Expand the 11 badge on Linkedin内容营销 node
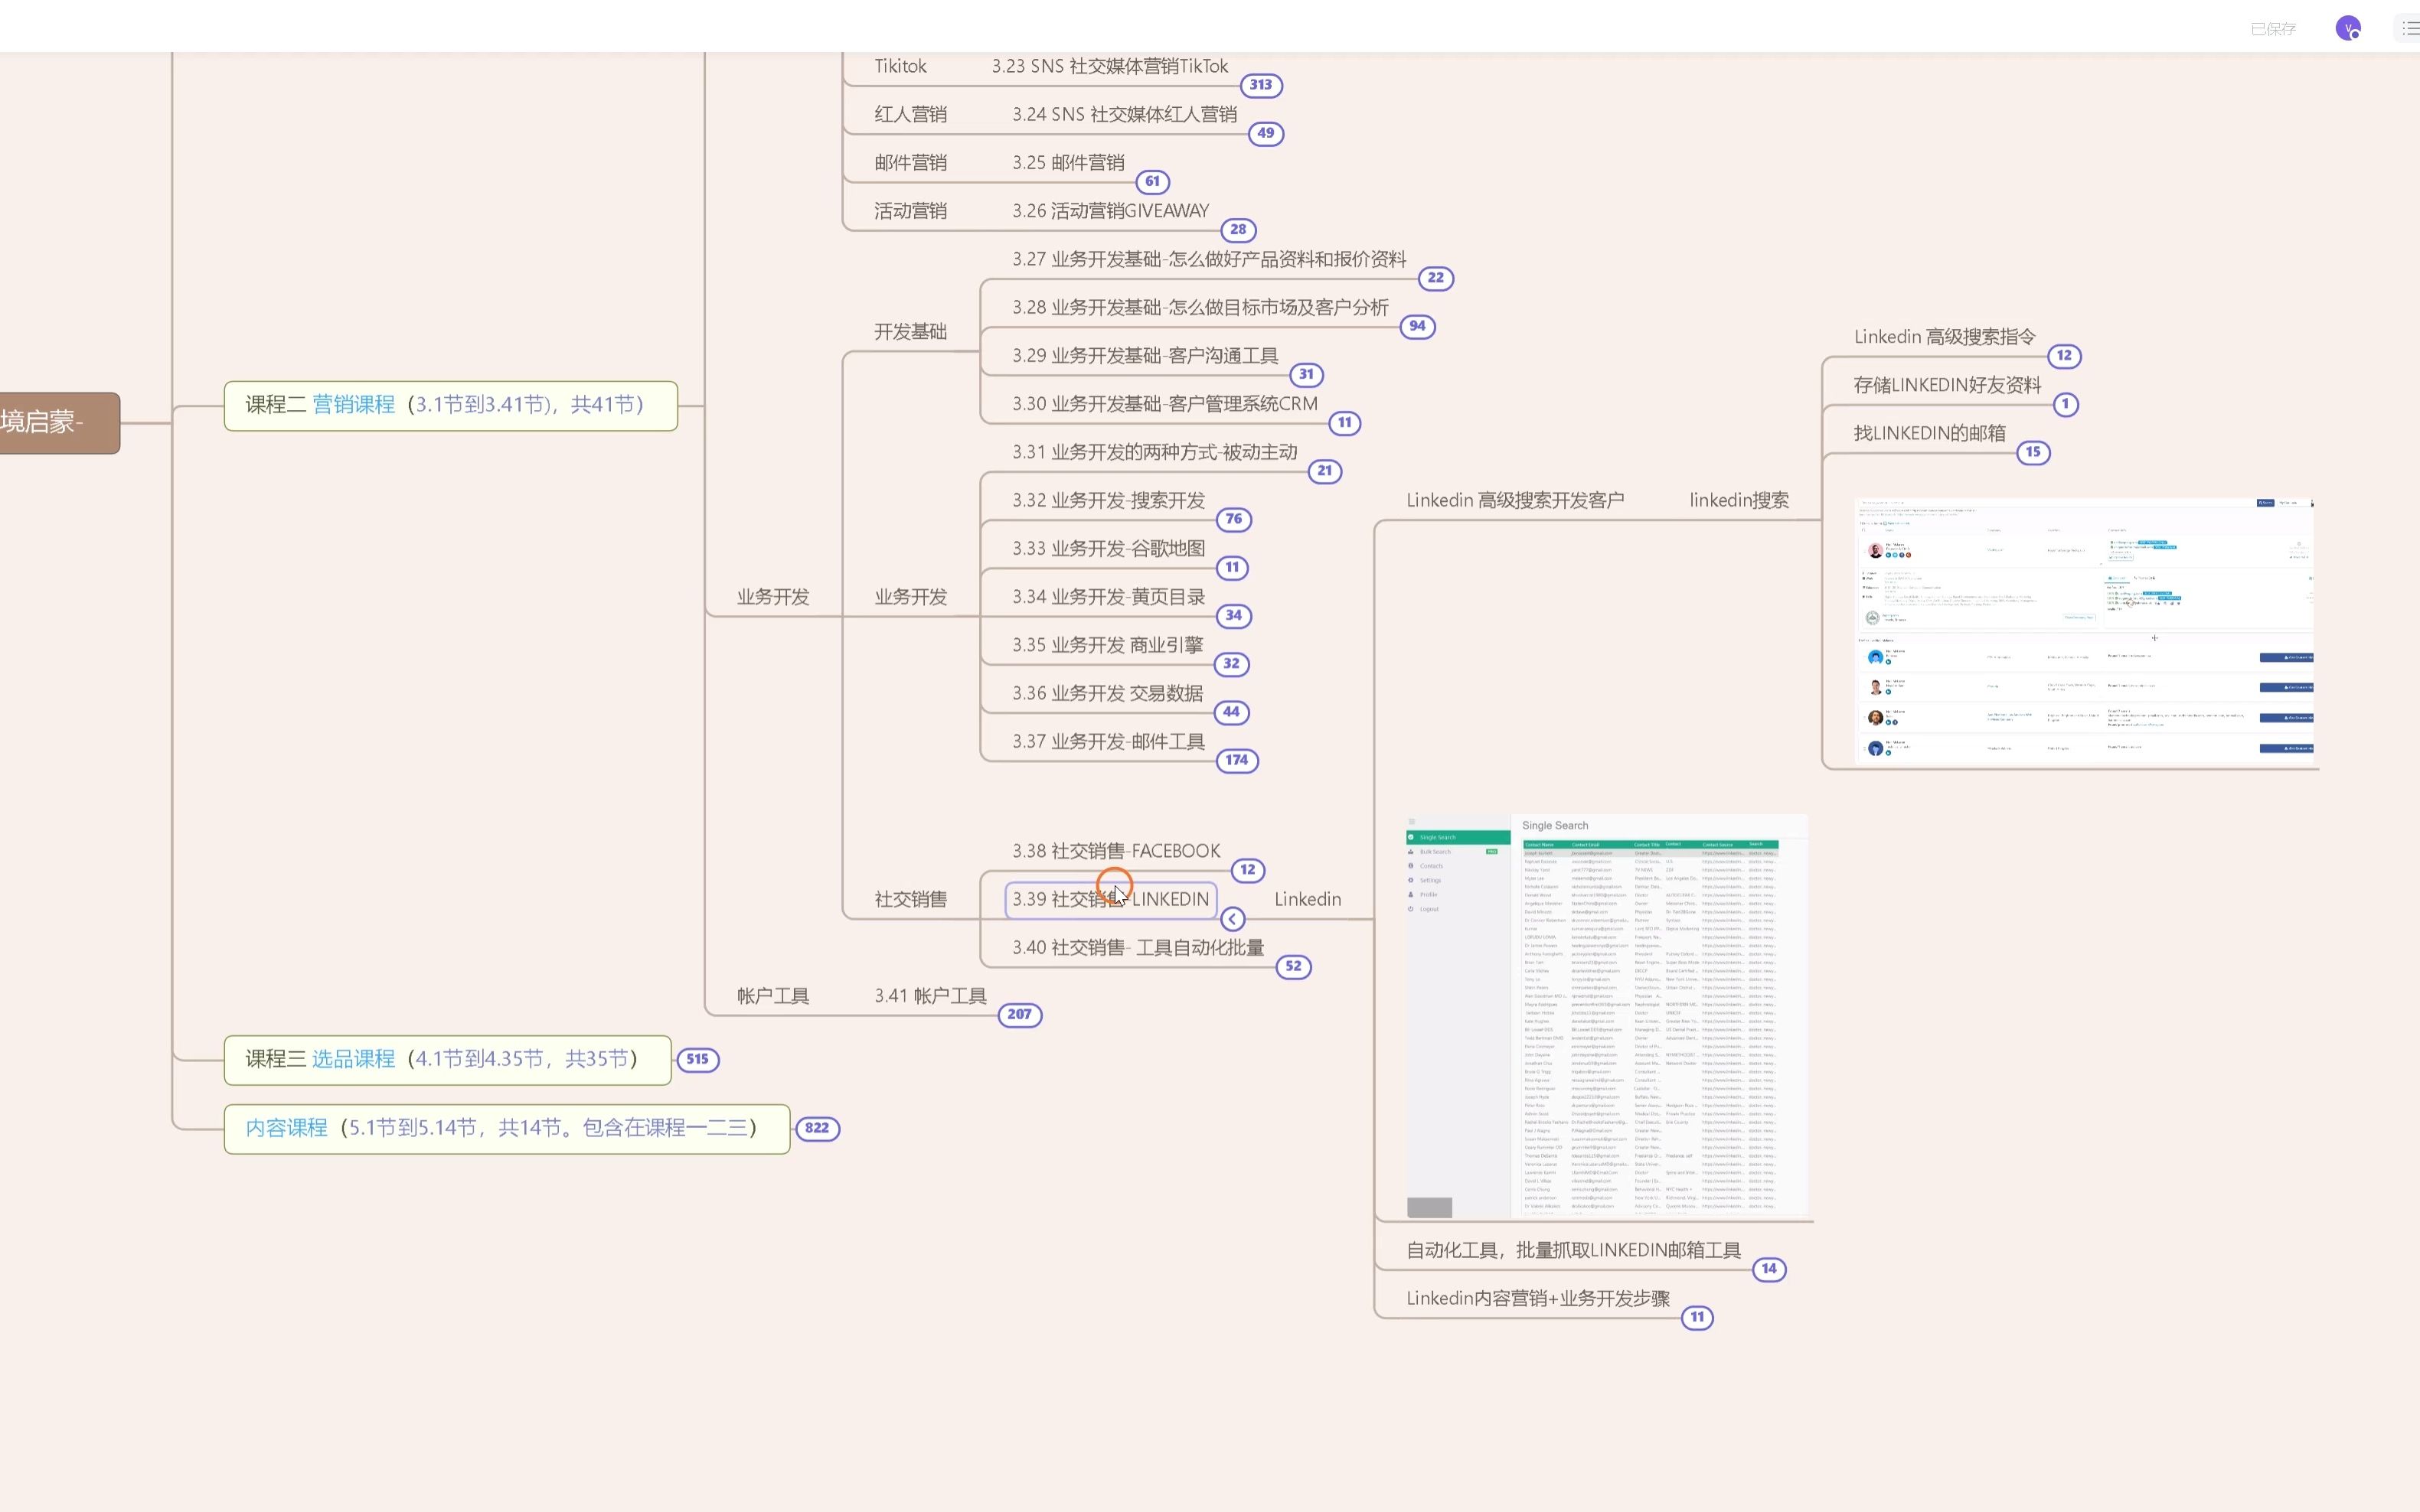This screenshot has height=1512, width=2420. click(x=1697, y=1317)
